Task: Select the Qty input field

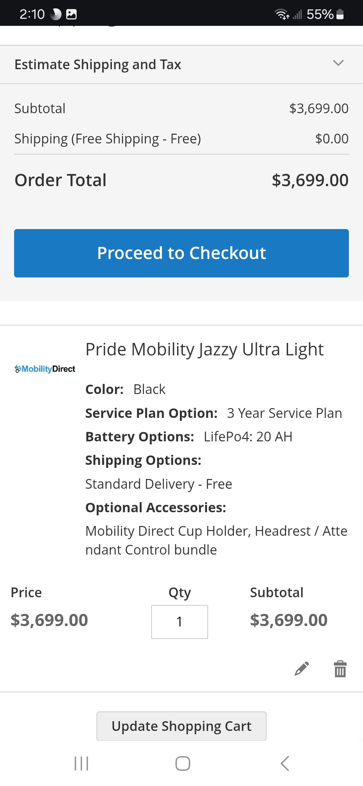Action: click(x=179, y=622)
